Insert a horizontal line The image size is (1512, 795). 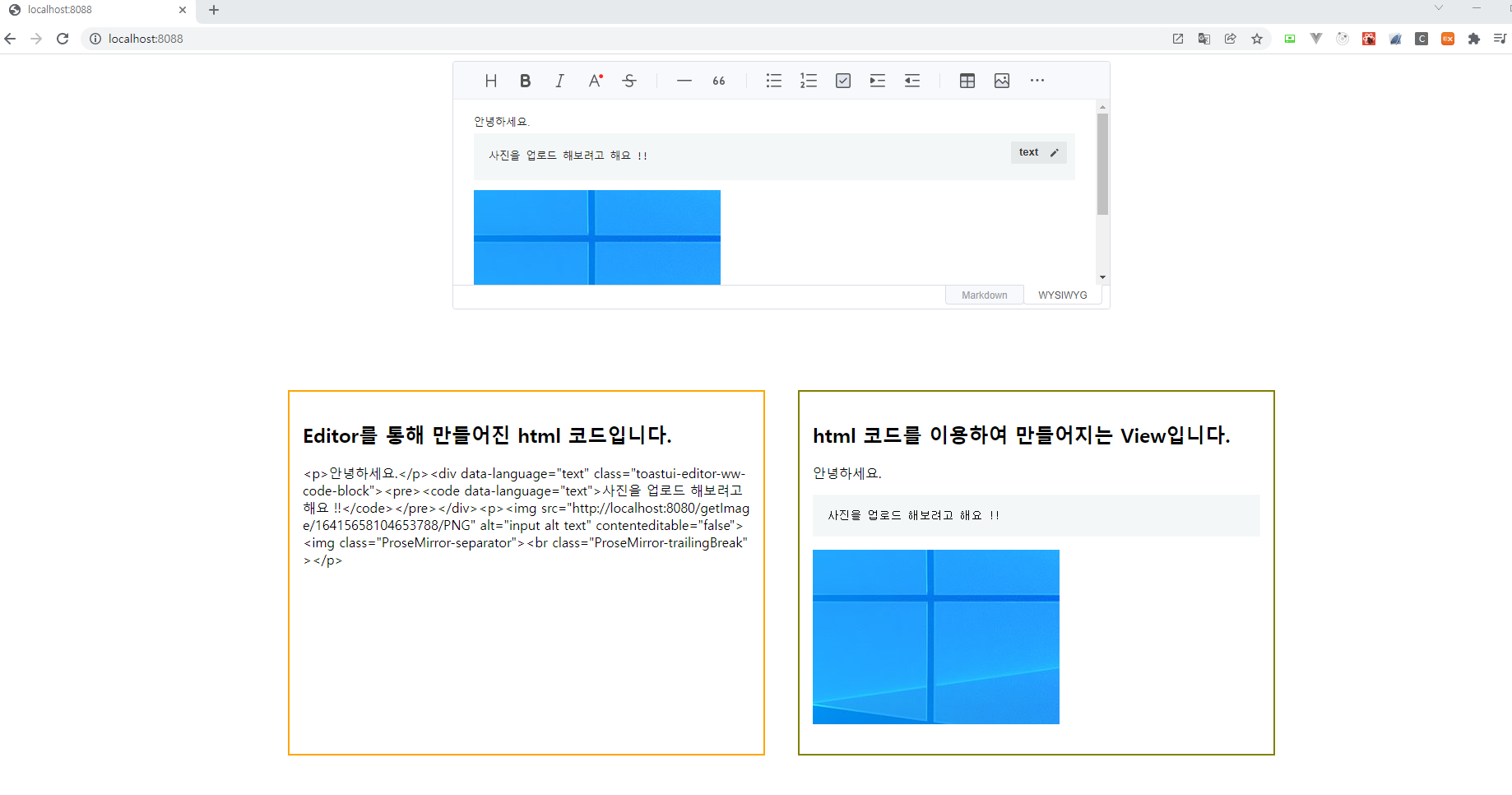(684, 81)
